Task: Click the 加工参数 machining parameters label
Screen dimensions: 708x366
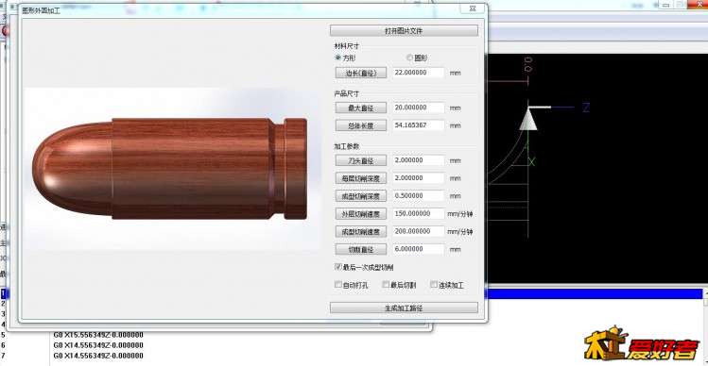Action: 346,146
